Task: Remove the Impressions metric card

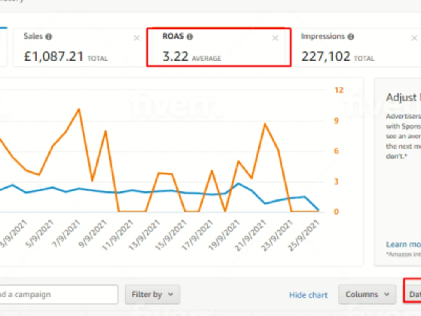Action: [x=414, y=38]
